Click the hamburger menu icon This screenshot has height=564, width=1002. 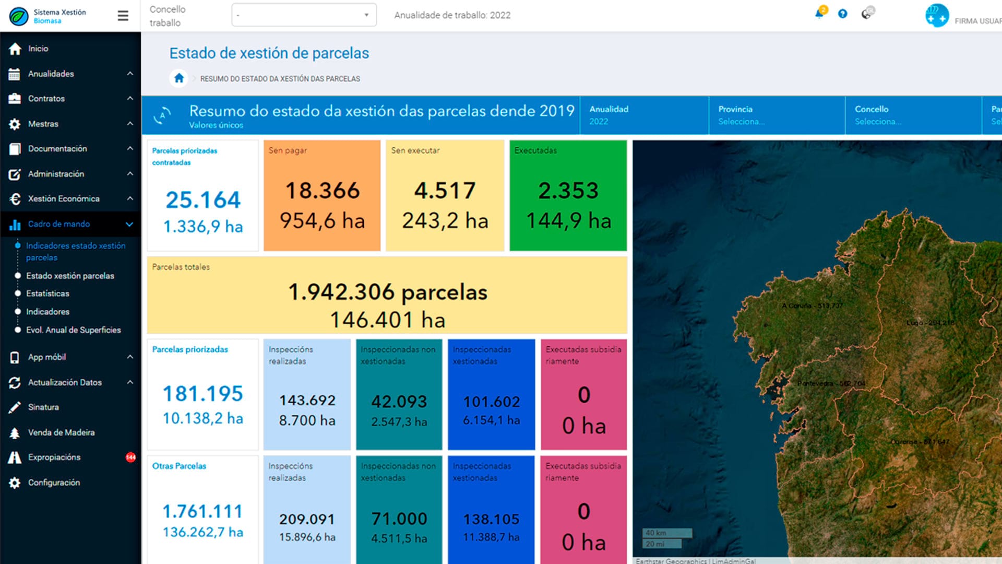[123, 16]
